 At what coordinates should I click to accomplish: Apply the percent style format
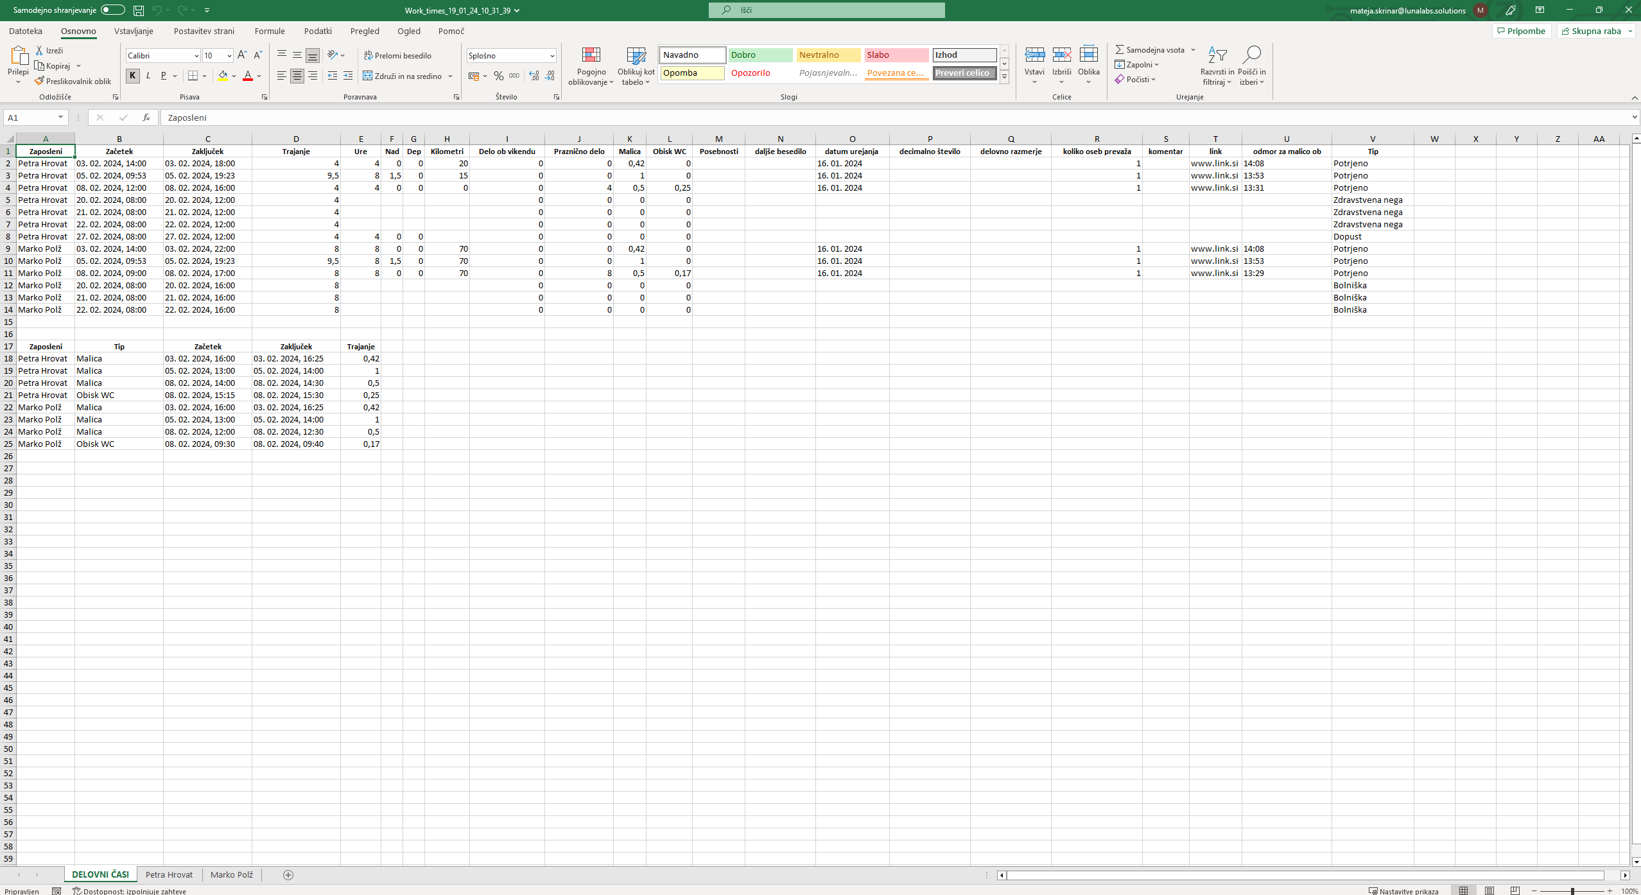pyautogui.click(x=499, y=76)
